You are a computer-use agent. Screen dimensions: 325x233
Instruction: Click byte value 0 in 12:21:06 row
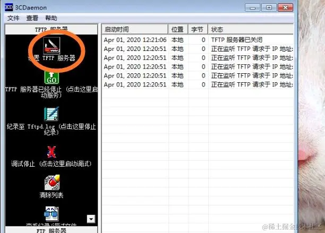coord(203,40)
